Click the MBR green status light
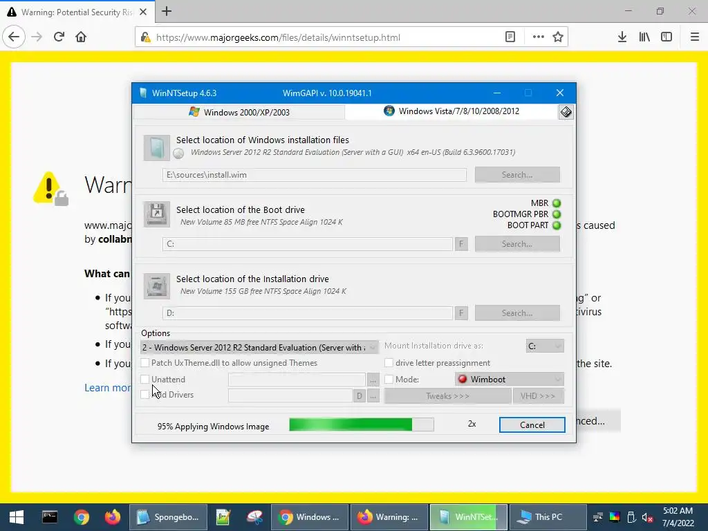This screenshot has width=708, height=531. tap(557, 203)
